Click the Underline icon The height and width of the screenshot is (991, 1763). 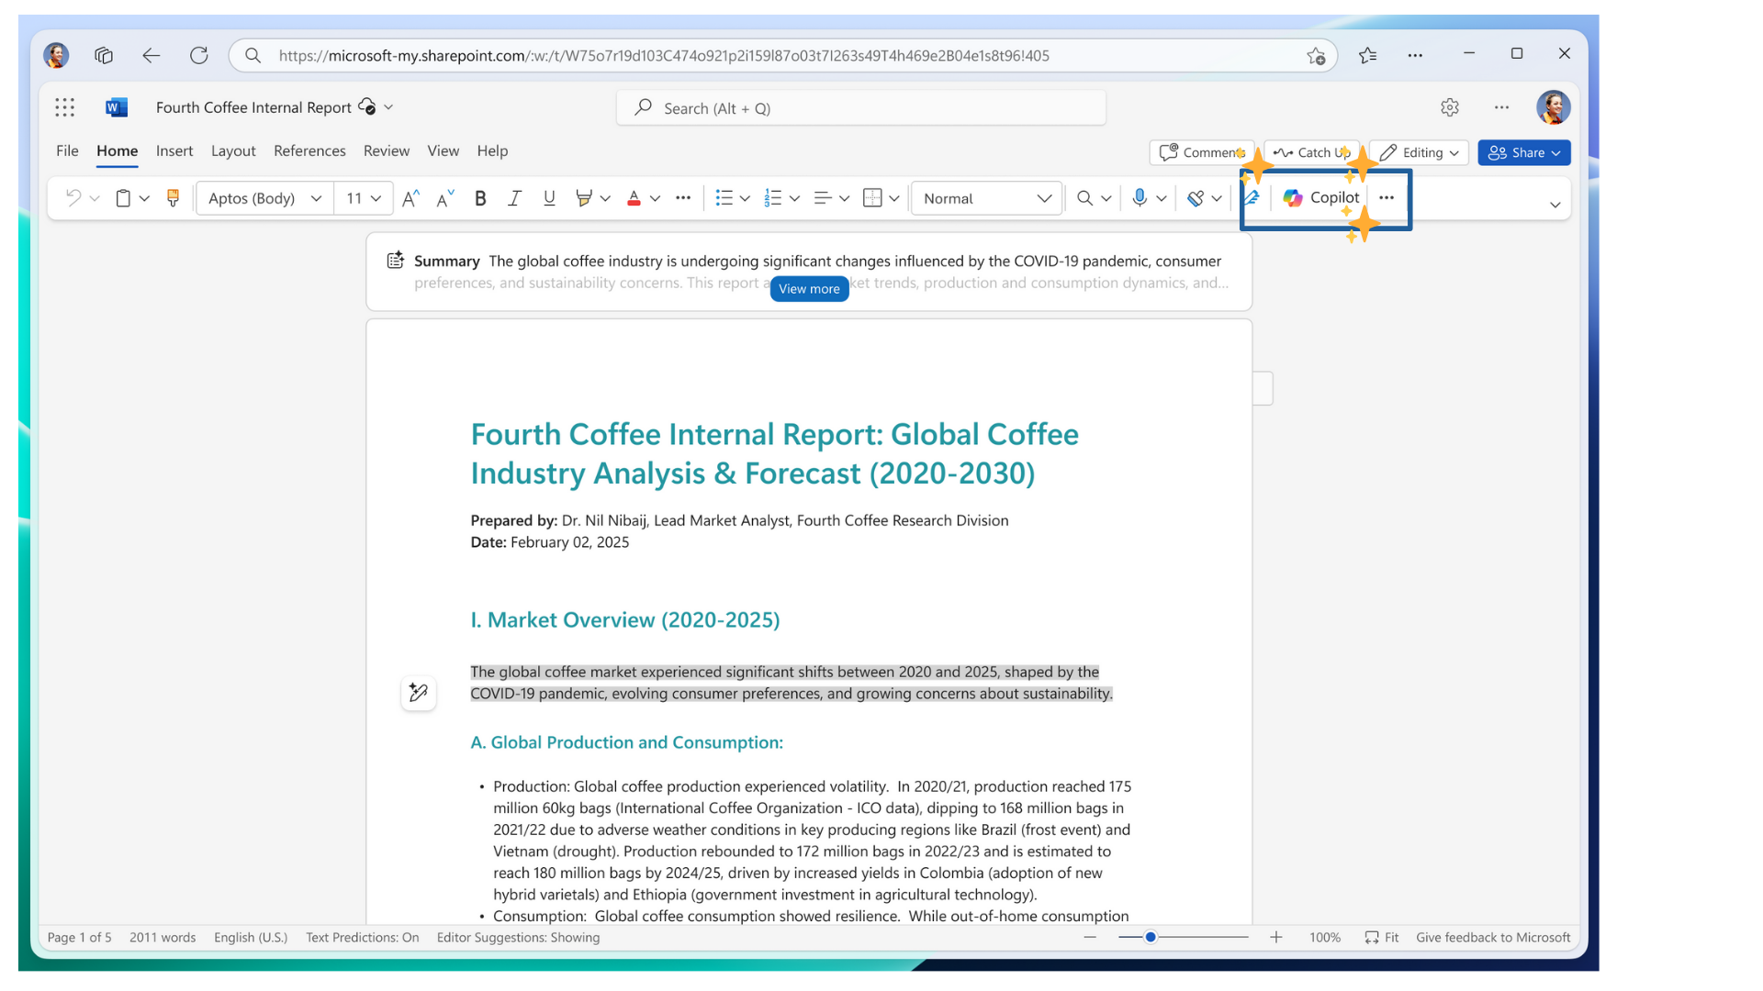[x=549, y=198]
